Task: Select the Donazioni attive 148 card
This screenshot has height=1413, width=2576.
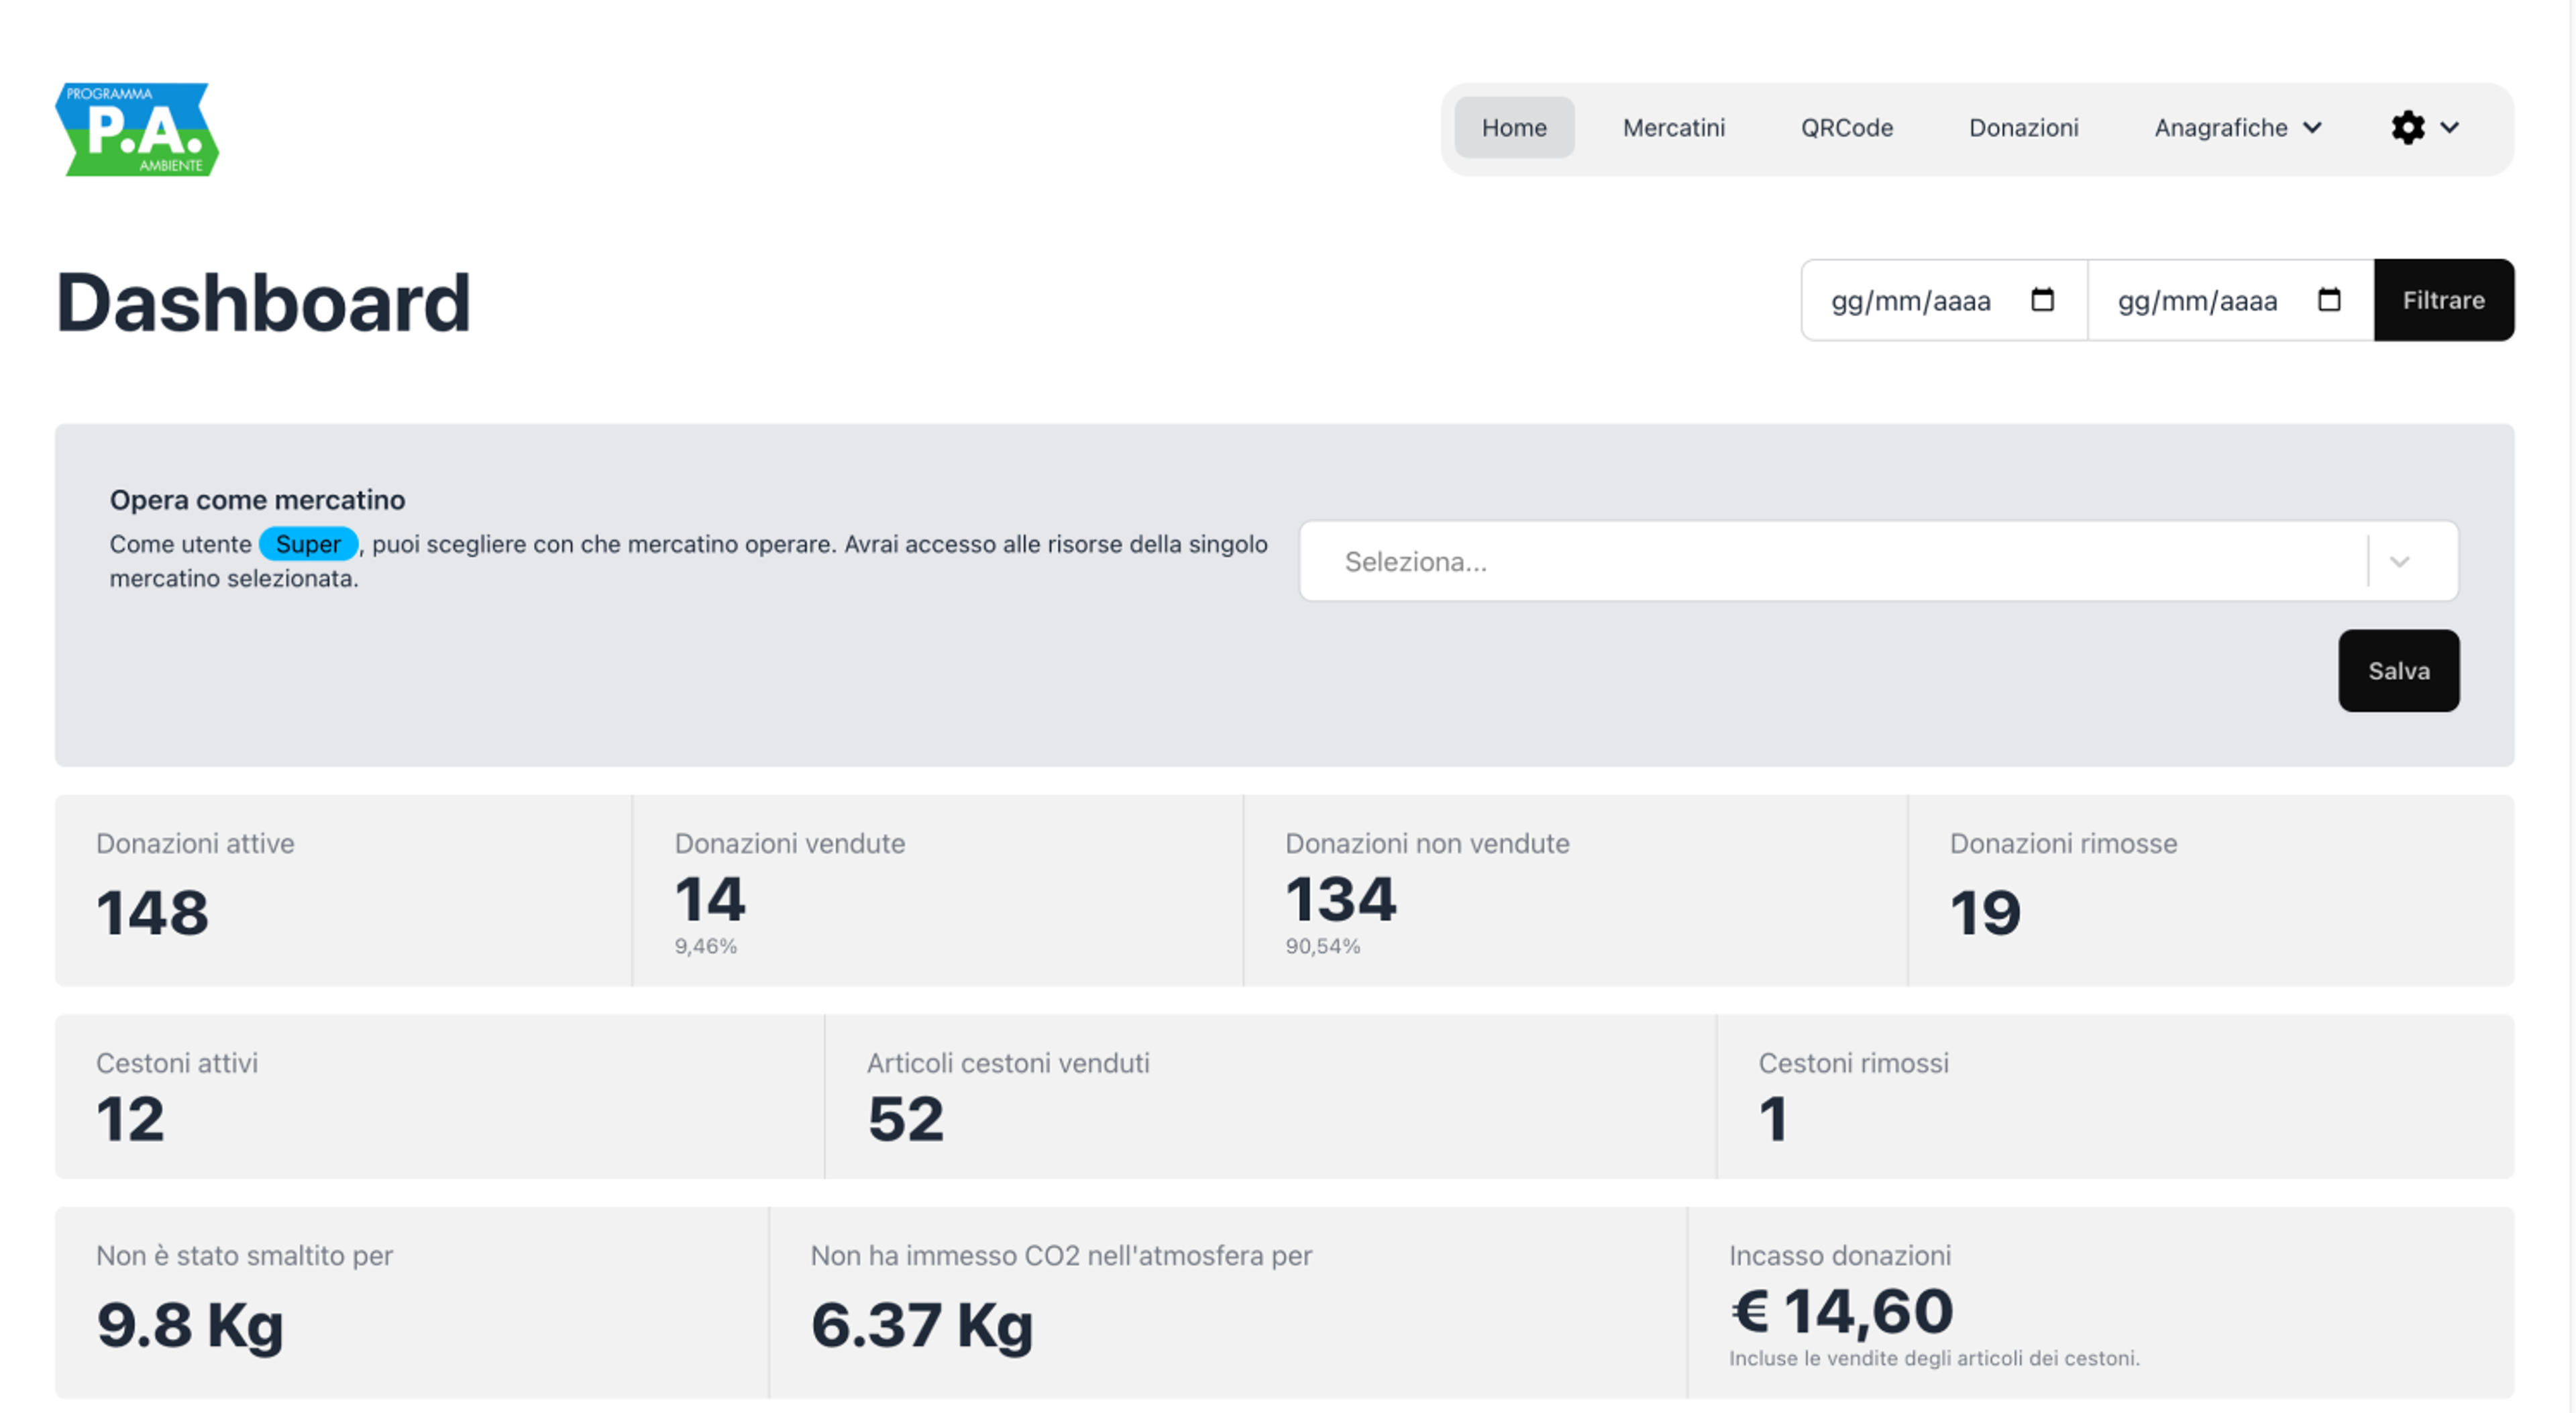Action: point(343,891)
